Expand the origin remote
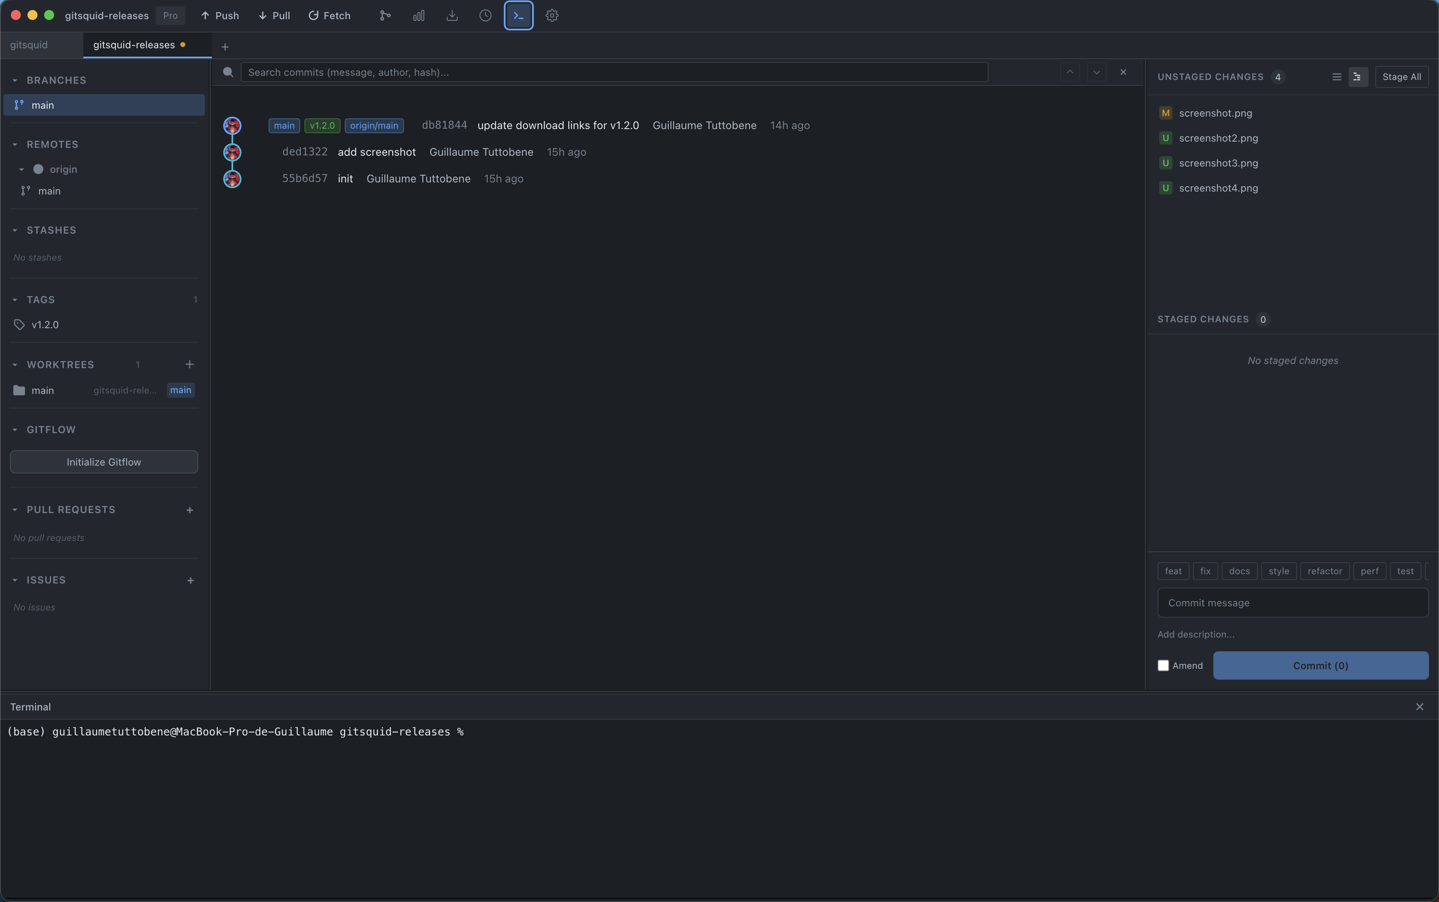The height and width of the screenshot is (902, 1439). pos(22,169)
